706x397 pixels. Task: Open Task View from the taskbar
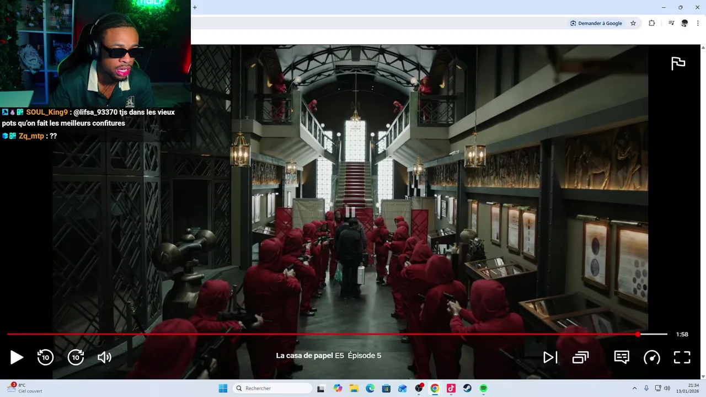click(320, 388)
